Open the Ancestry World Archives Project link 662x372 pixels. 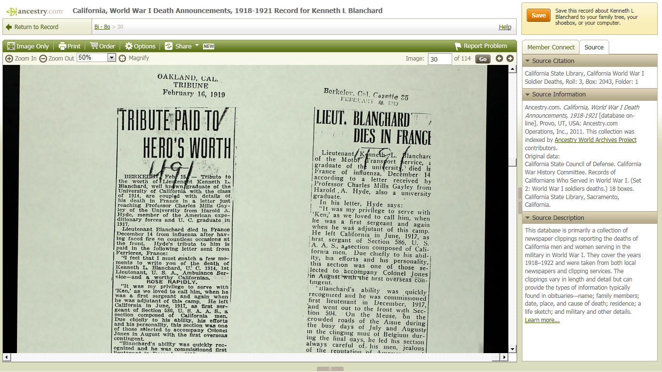[x=595, y=140]
